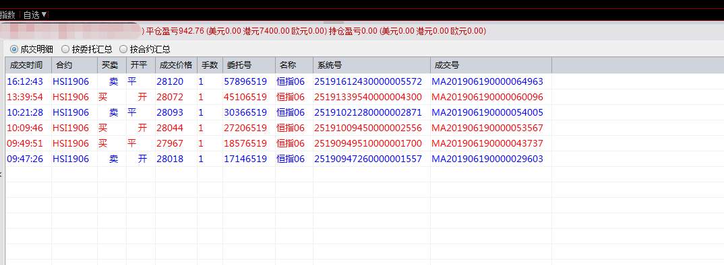Click order number 17146519
This screenshot has height=265, width=724.
point(245,159)
